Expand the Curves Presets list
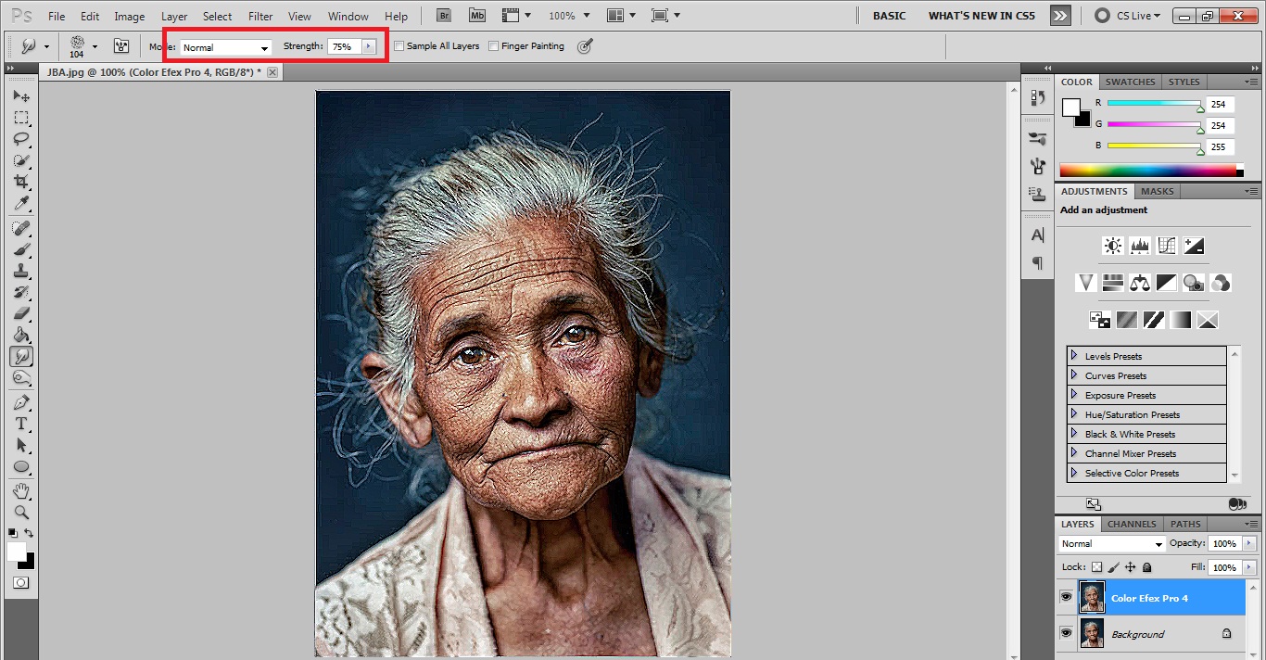This screenshot has height=660, width=1266. 1074,375
